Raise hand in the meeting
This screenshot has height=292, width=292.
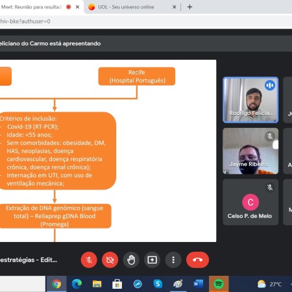(131, 260)
